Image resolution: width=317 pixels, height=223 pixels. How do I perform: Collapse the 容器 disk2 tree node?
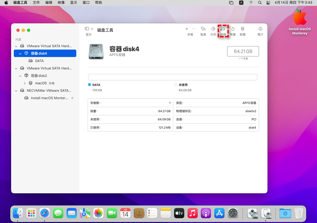point(20,76)
